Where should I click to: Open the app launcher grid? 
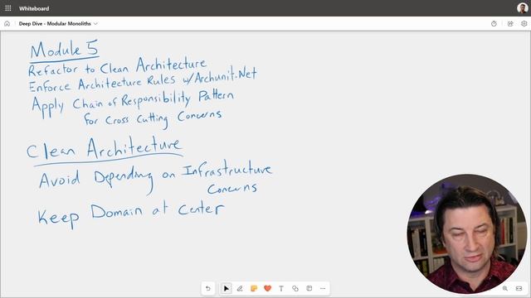click(8, 8)
